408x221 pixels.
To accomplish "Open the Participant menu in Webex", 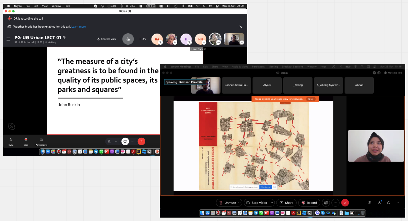I will pos(258,67).
